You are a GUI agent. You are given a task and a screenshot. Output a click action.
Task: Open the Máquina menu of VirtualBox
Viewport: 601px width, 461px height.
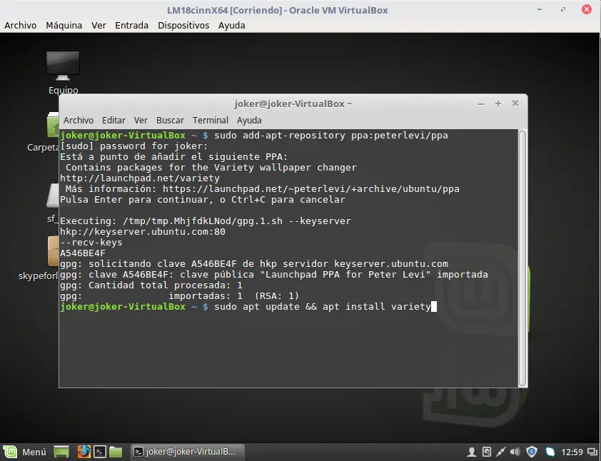tap(64, 25)
